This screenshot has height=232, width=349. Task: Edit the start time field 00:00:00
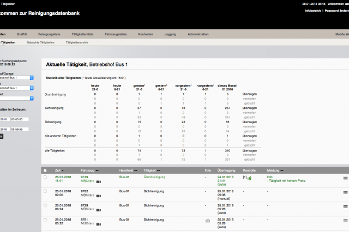click(x=20, y=119)
